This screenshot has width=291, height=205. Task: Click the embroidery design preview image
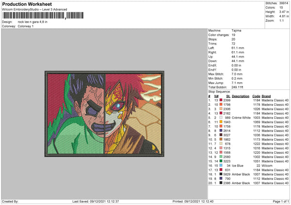[x=104, y=114]
